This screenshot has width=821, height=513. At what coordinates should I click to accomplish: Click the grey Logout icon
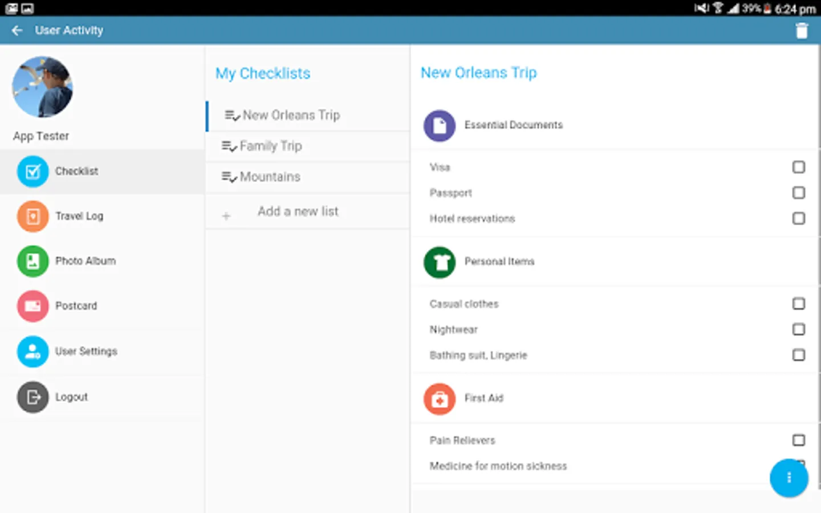[33, 397]
